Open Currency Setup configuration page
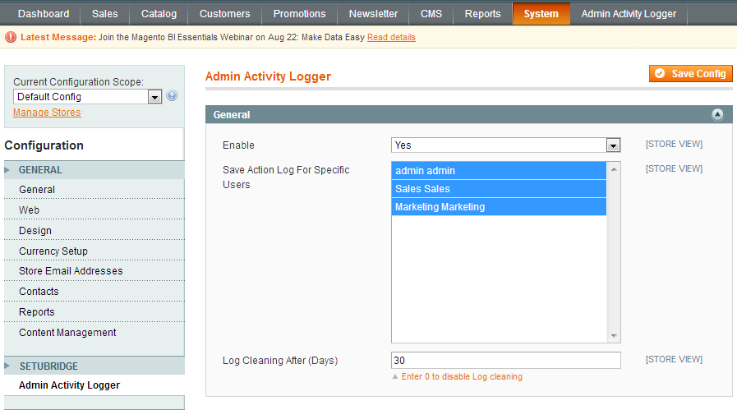Viewport: 737px width, 410px height. (53, 251)
